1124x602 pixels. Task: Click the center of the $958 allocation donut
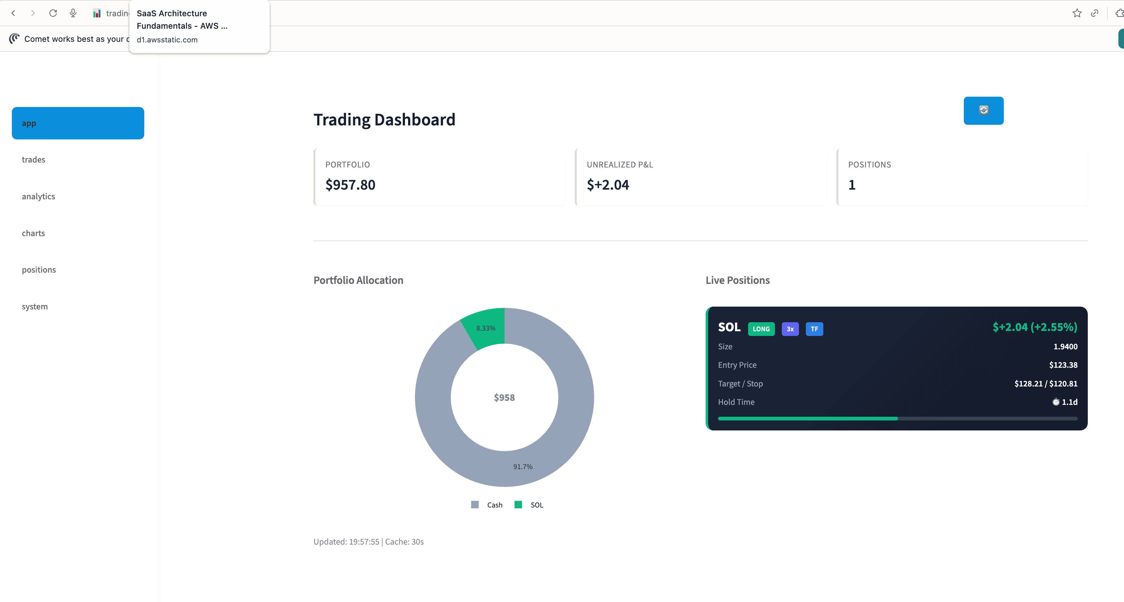coord(505,397)
